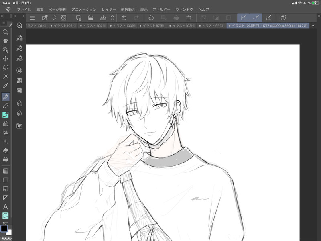Viewport: 321px width, 241px height.
Task: Redo the action
Action: [136, 18]
